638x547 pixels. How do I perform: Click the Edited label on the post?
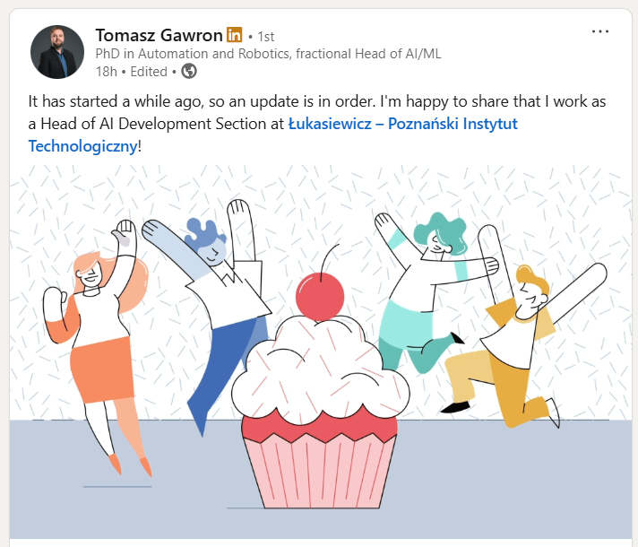pyautogui.click(x=149, y=72)
